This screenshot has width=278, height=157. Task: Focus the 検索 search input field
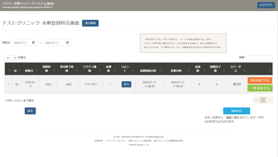[x=259, y=58]
